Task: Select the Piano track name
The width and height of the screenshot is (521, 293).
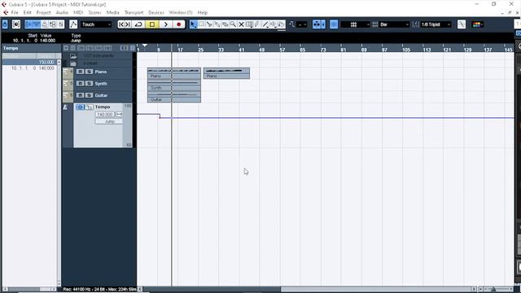Action: click(x=101, y=72)
